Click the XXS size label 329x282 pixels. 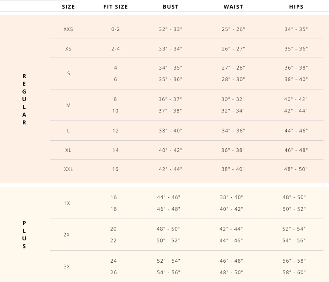click(68, 29)
